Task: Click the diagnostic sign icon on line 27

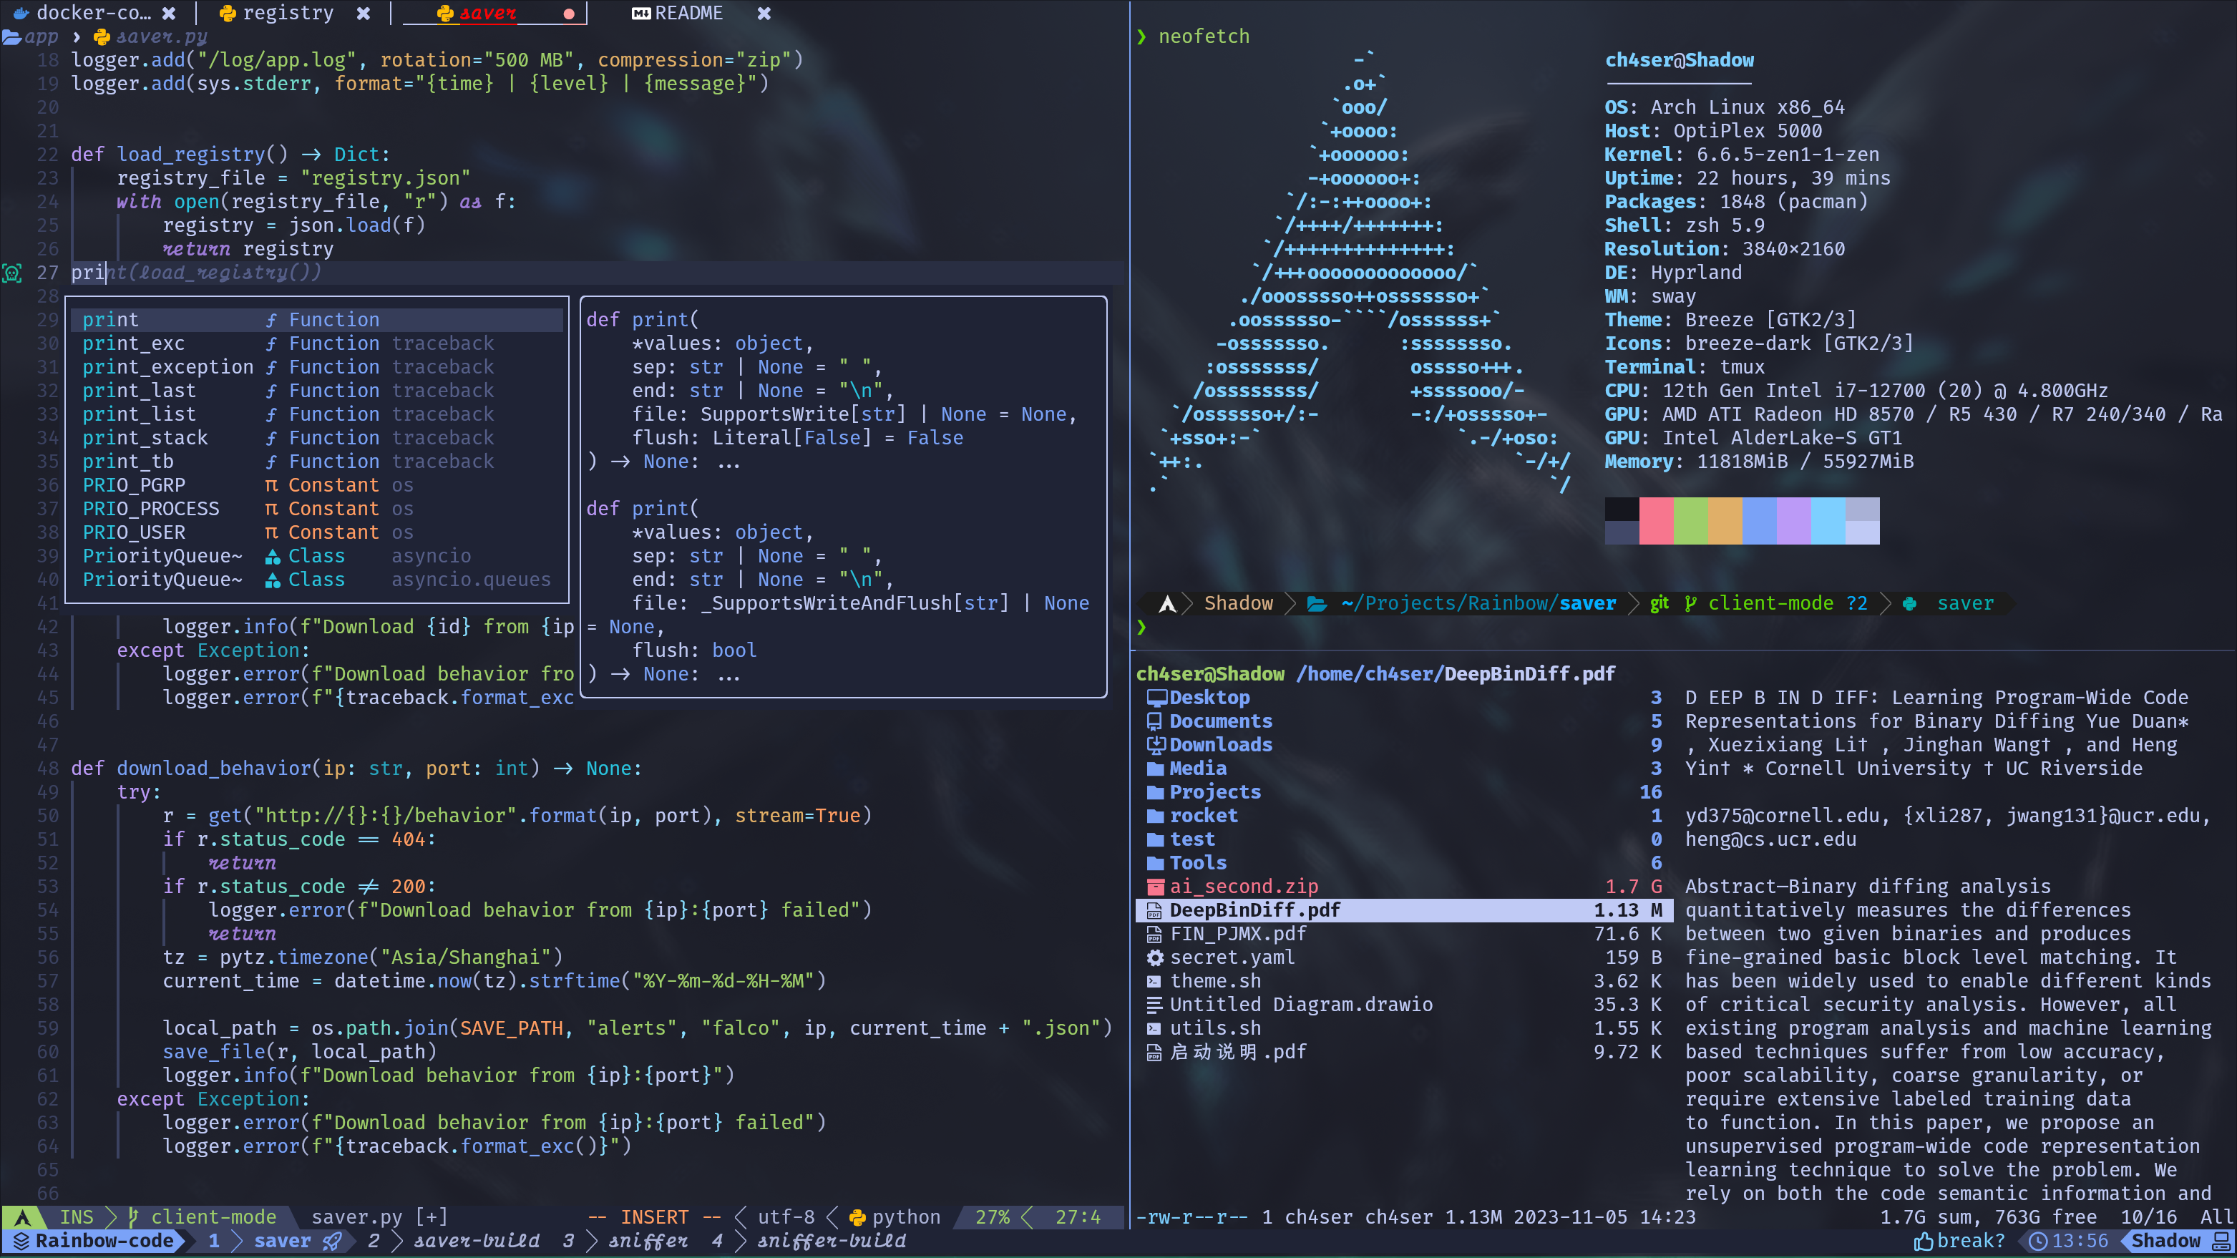Action: coord(12,273)
